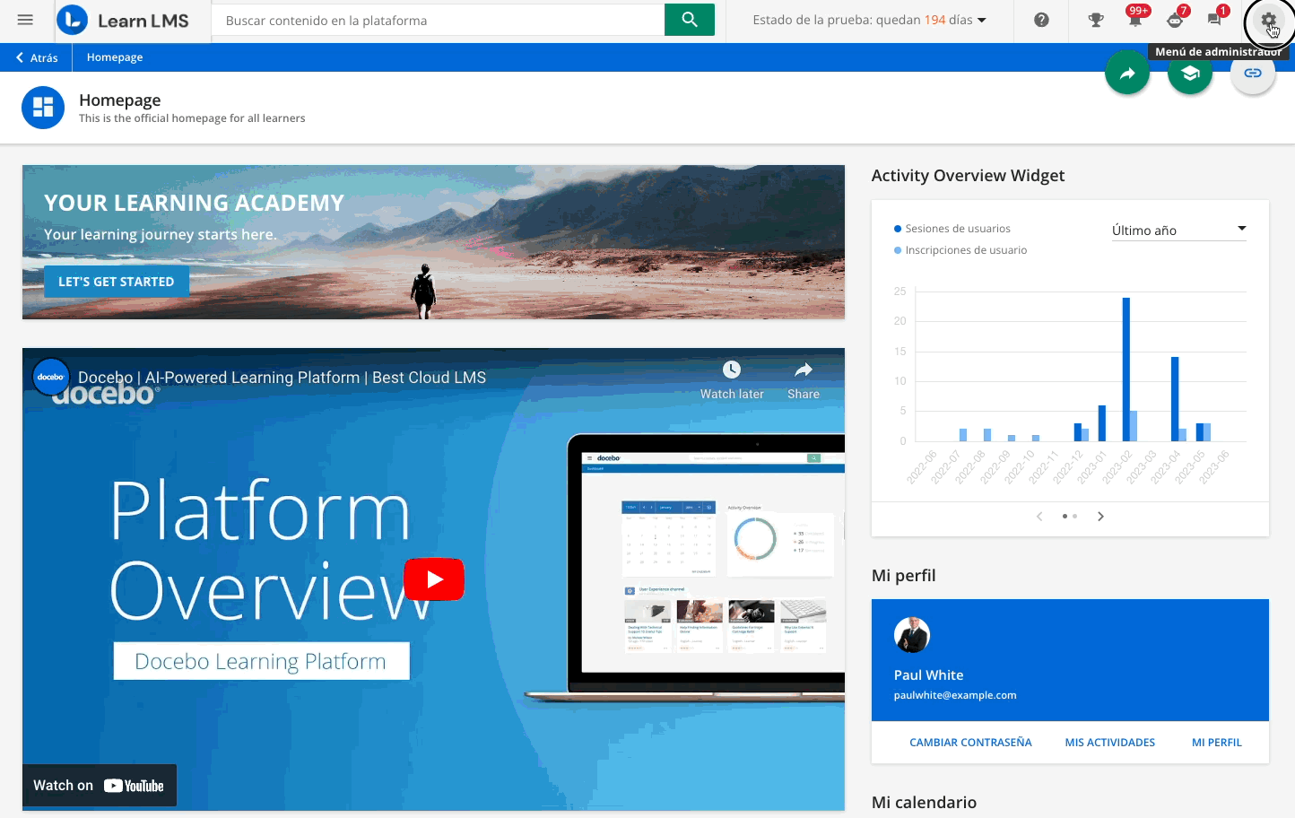Viewport: 1295px width, 818px height.
Task: Open the virtual coach icon with 7 badge
Action: coord(1176,19)
